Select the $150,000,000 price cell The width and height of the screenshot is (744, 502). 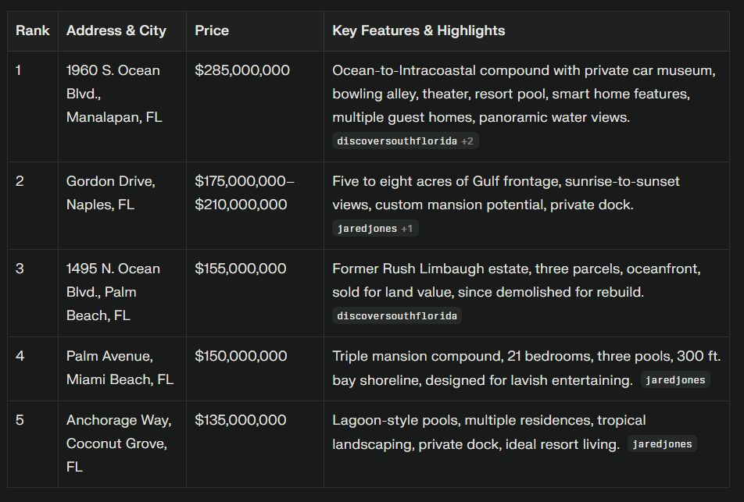[x=241, y=356]
